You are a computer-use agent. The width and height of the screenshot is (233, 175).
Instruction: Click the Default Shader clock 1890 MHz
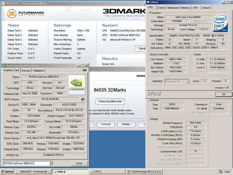(x=78, y=149)
